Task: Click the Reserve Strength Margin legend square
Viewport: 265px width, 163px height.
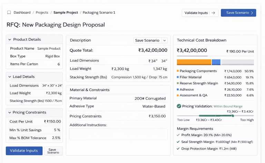Action: [178, 83]
